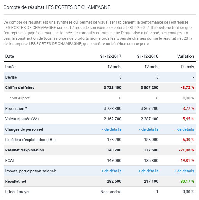The height and width of the screenshot is (200, 199).
Task: Click the Compte de résultat page heading
Action: point(57,7)
